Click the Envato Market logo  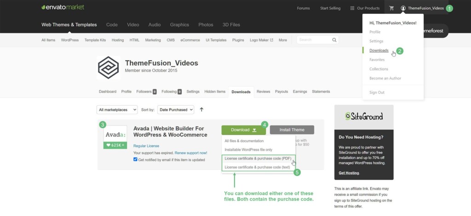[x=63, y=7]
